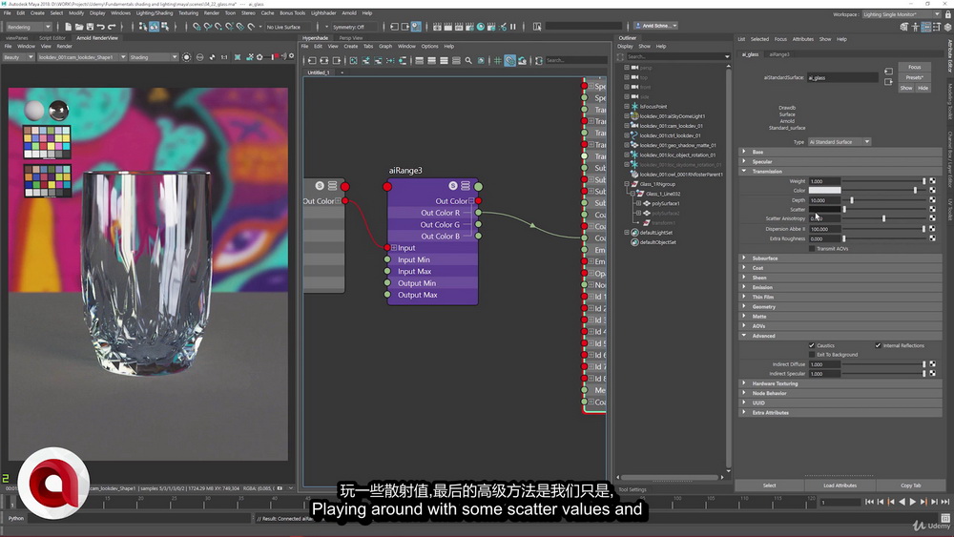Click the Focus button
Screen dimensions: 954x537
pyautogui.click(x=915, y=67)
